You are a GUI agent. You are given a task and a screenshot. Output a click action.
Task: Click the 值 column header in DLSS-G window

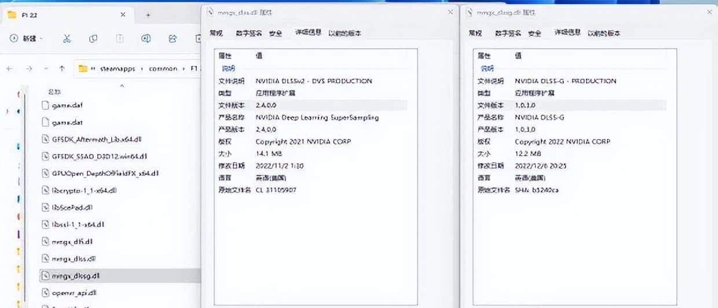tap(518, 56)
